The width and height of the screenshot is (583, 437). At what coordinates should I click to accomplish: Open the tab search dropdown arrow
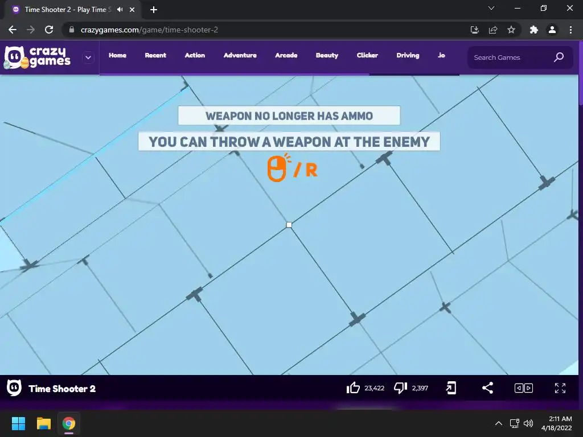click(491, 8)
